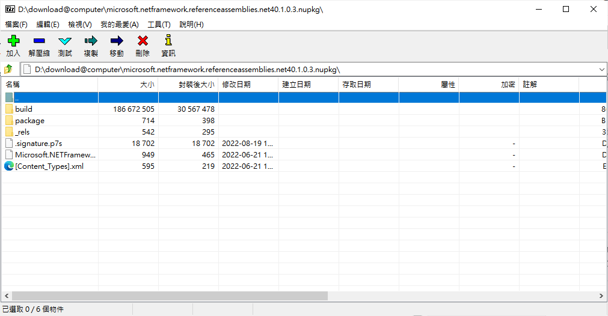
Task: Expand the address bar path dropdown
Action: pyautogui.click(x=601, y=69)
